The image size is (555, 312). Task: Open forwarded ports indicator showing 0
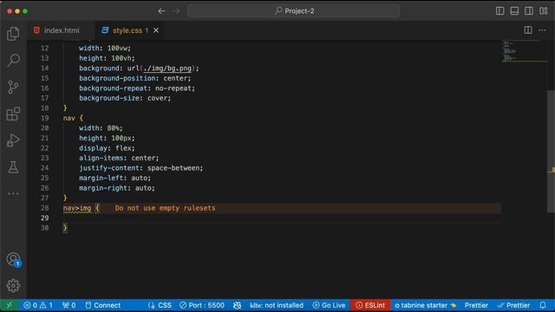point(69,305)
